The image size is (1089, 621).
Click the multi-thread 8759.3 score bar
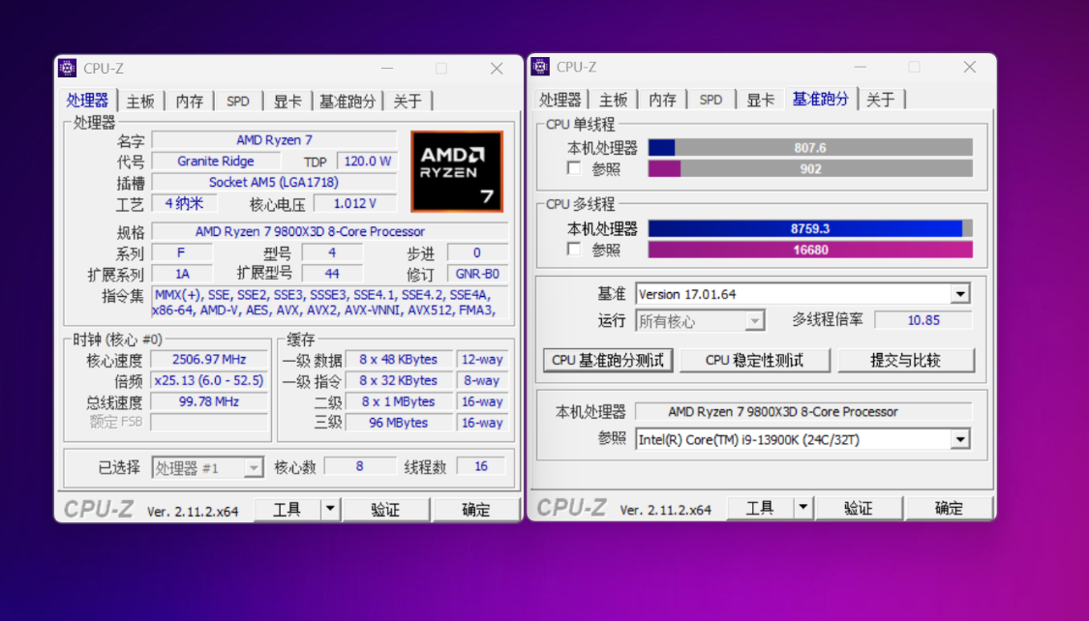coord(810,228)
